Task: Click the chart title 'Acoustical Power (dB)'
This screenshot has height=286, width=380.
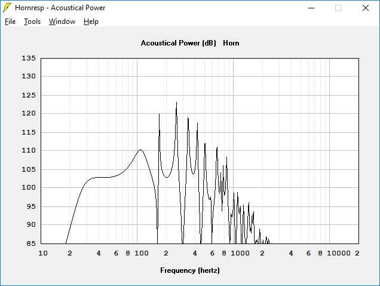Action: click(x=179, y=43)
